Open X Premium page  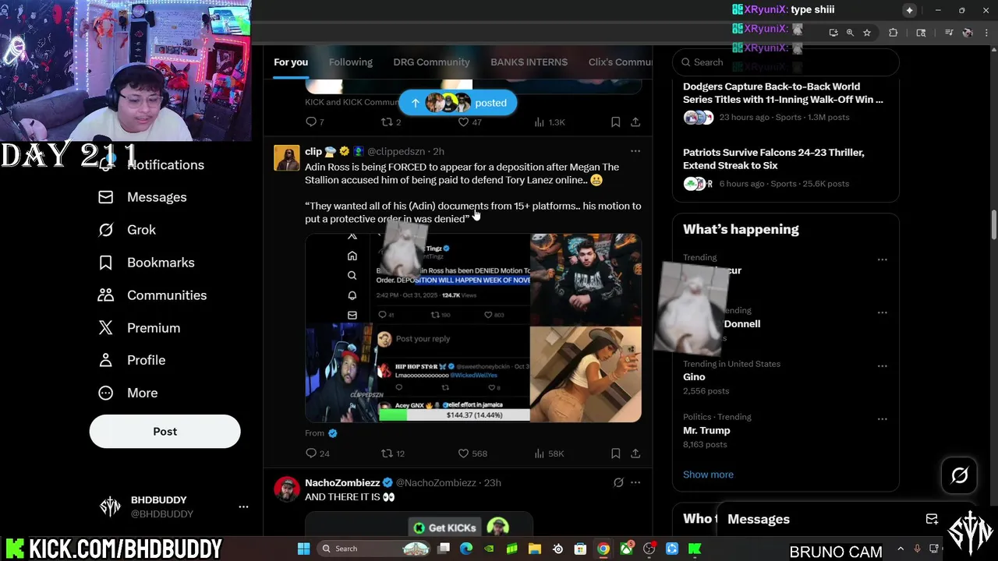pyautogui.click(x=154, y=328)
